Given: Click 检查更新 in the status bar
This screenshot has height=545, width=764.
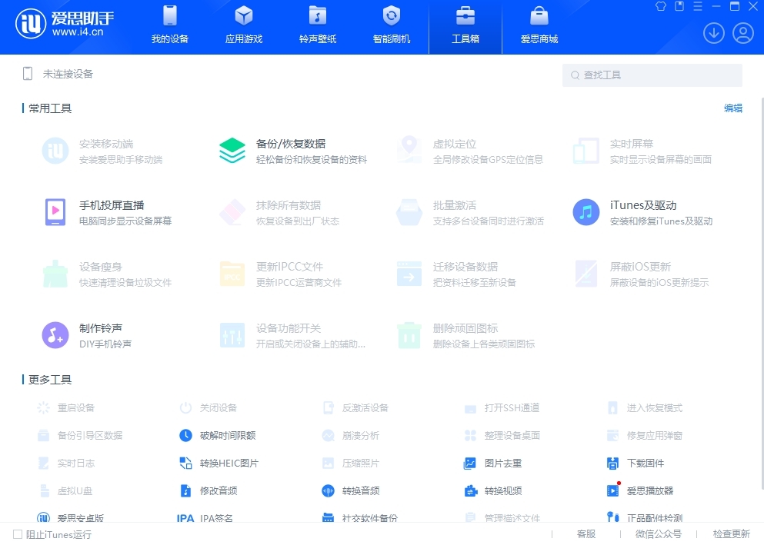Looking at the screenshot, I should [731, 534].
